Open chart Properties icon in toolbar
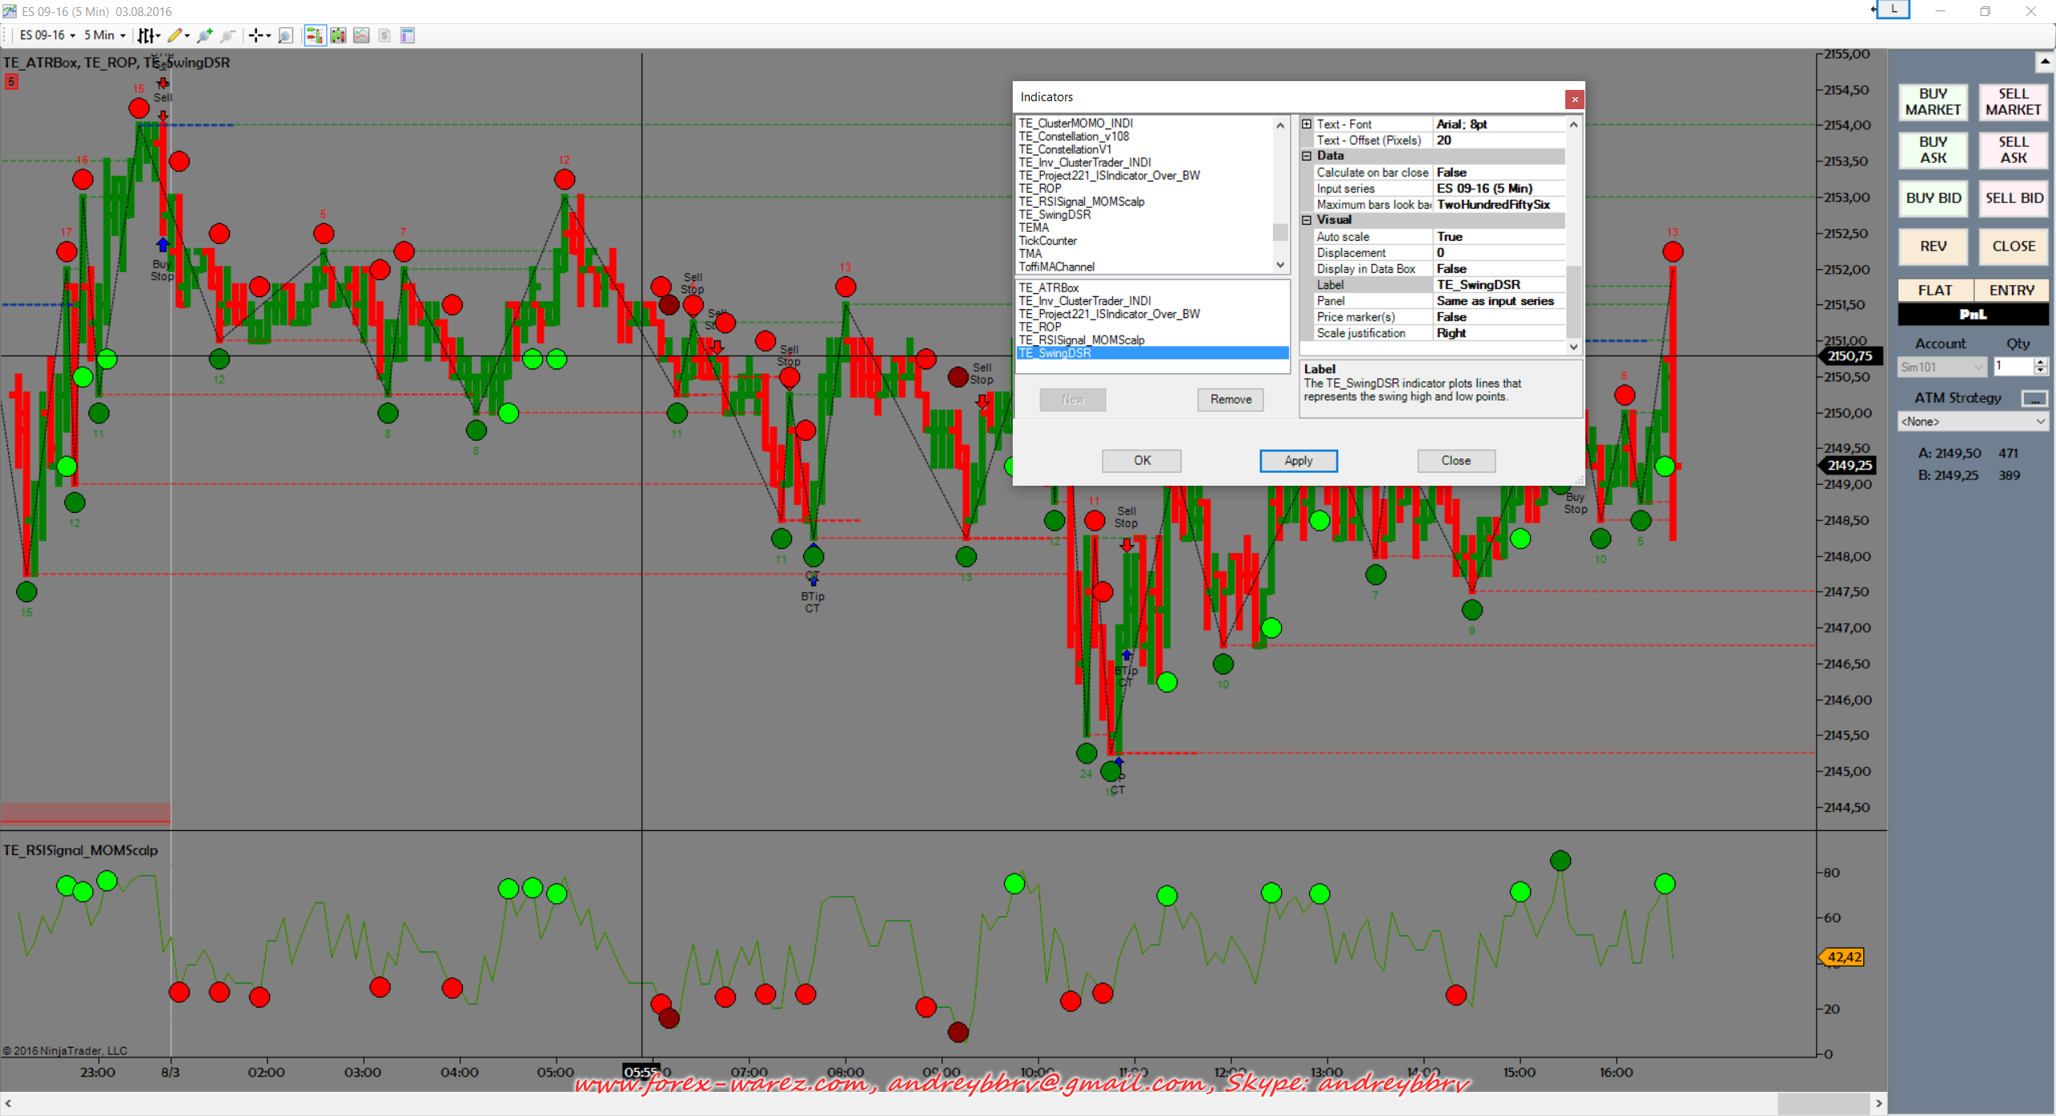Image resolution: width=2056 pixels, height=1116 pixels. coord(407,35)
